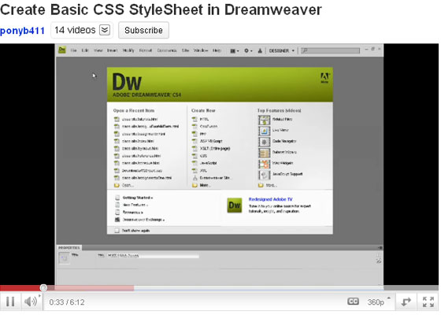Click More... folder under Create New
Viewport: 441px width, 315px height.
pyautogui.click(x=195, y=185)
